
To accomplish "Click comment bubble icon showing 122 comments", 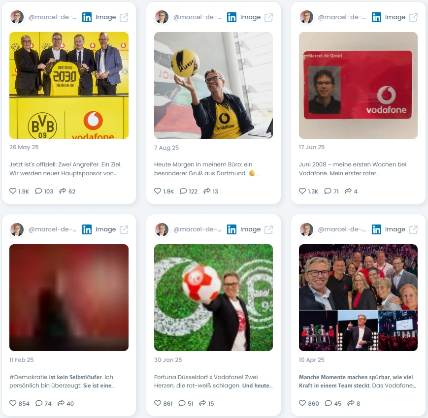I will pos(183,191).
